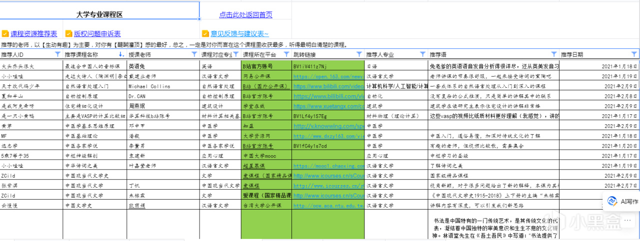
Task: Click the yellow check icon beside 意见反馈与建议表
Action: click(205, 34)
